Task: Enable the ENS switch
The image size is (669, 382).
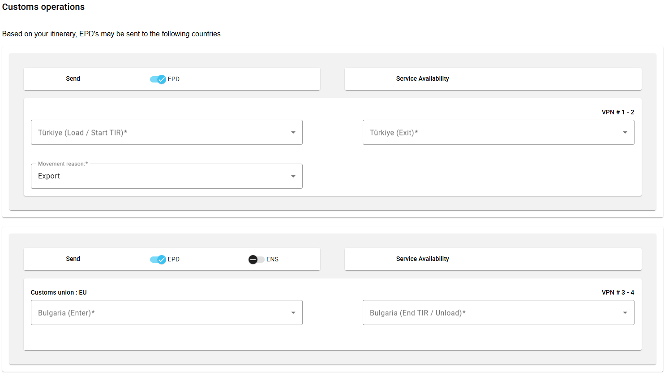Action: 256,260
